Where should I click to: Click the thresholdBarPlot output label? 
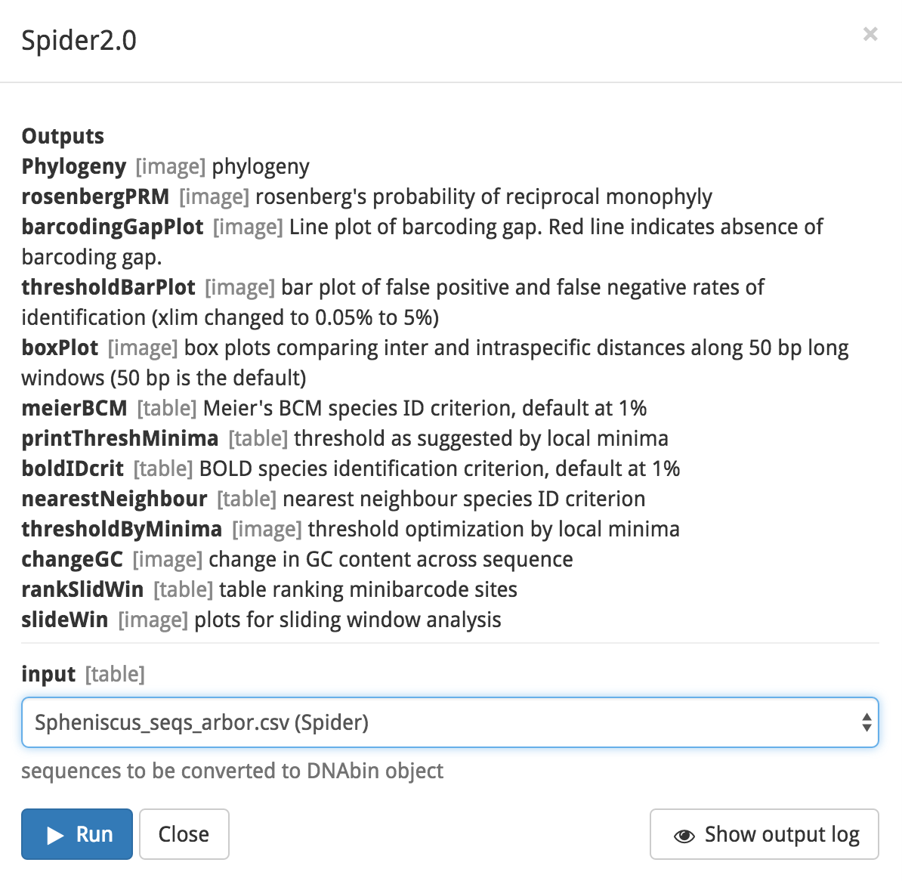pyautogui.click(x=108, y=287)
